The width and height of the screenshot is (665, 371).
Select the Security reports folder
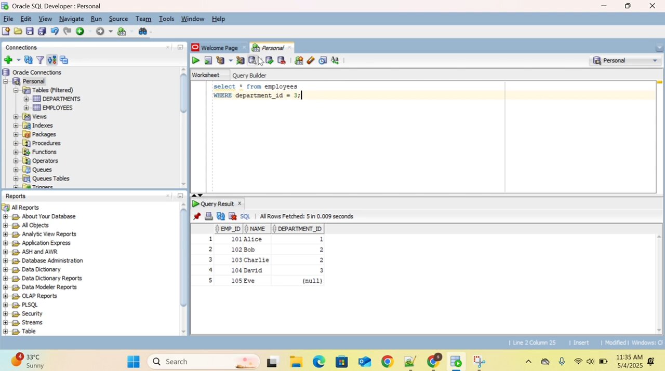pyautogui.click(x=32, y=313)
